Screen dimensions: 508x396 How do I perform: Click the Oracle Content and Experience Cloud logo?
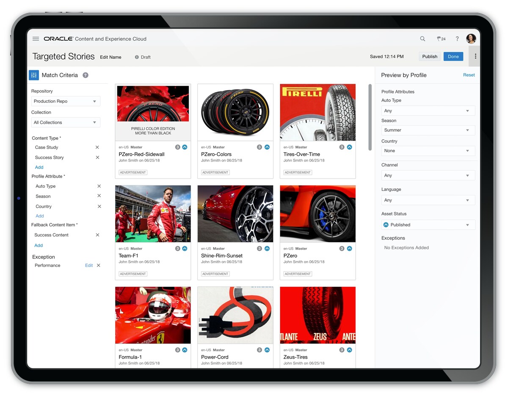click(x=95, y=38)
